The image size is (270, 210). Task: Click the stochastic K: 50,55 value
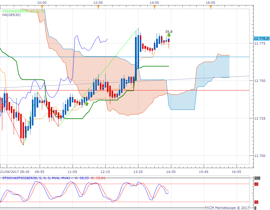(82, 178)
